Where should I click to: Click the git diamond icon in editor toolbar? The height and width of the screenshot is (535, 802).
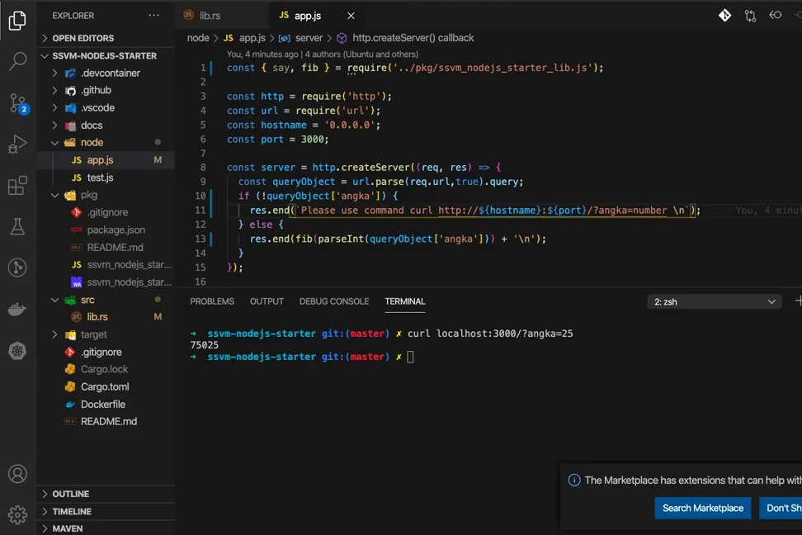724,16
